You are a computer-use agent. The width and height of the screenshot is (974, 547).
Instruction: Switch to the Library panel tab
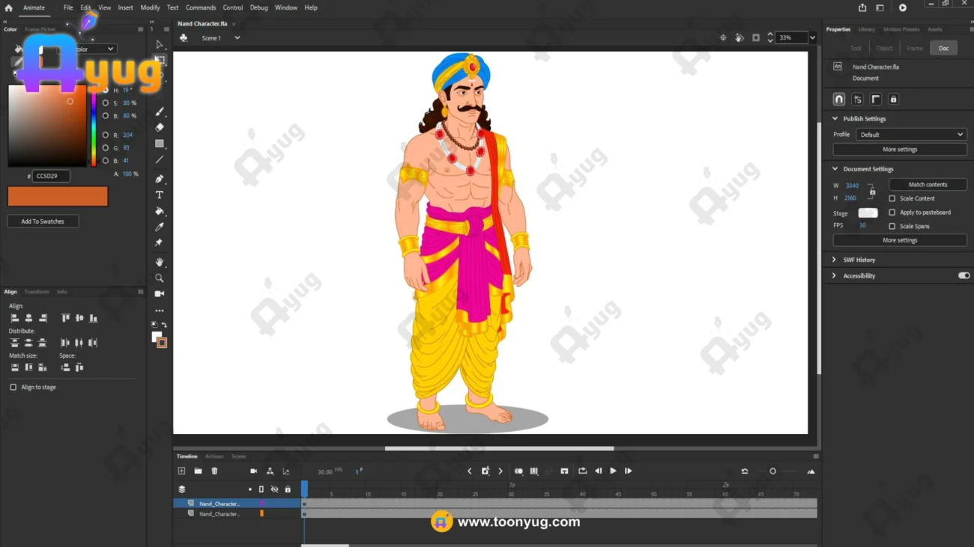[x=866, y=30]
